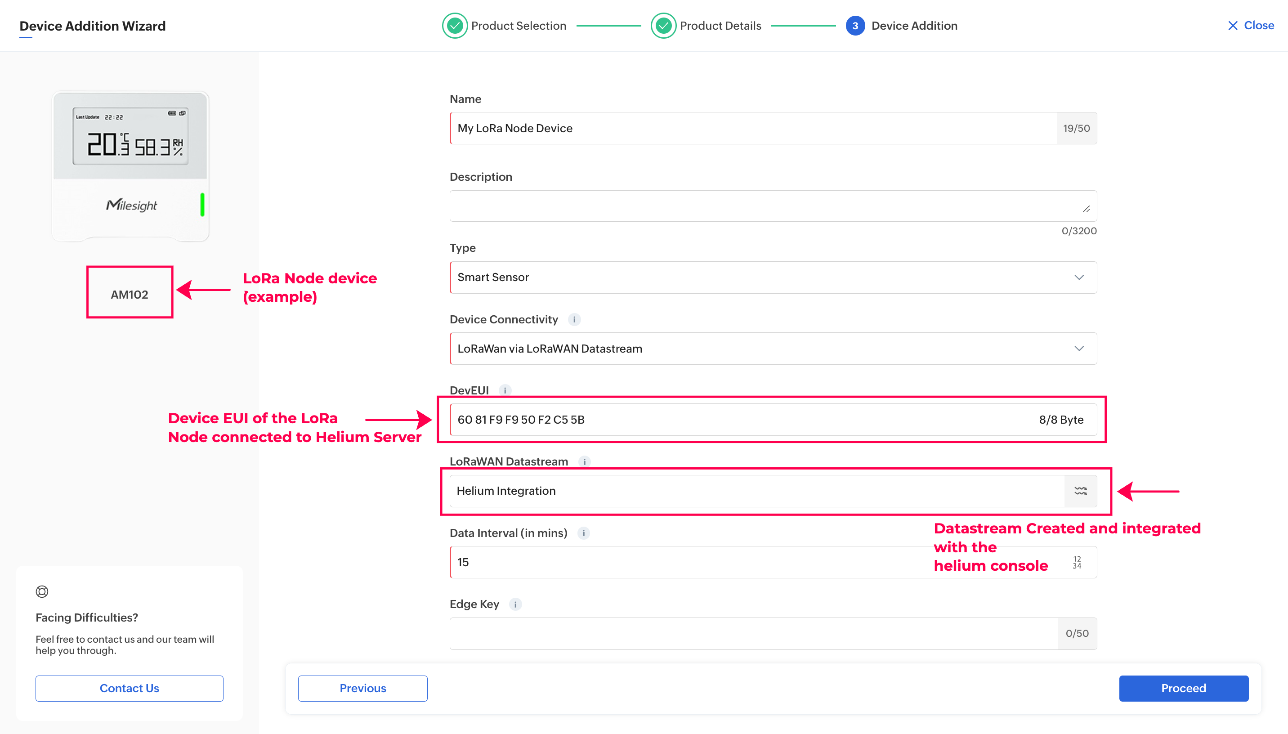Screen dimensions: 1288x734
Task: Click the Proceed button
Action: point(1183,688)
